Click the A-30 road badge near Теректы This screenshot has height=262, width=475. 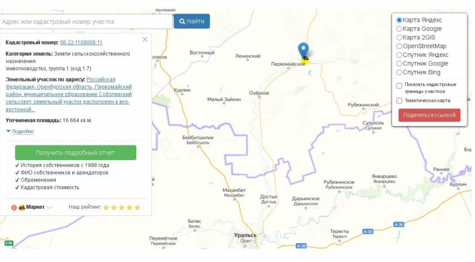click(367, 232)
